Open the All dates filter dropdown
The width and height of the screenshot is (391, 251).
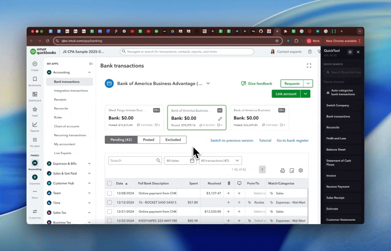180,160
